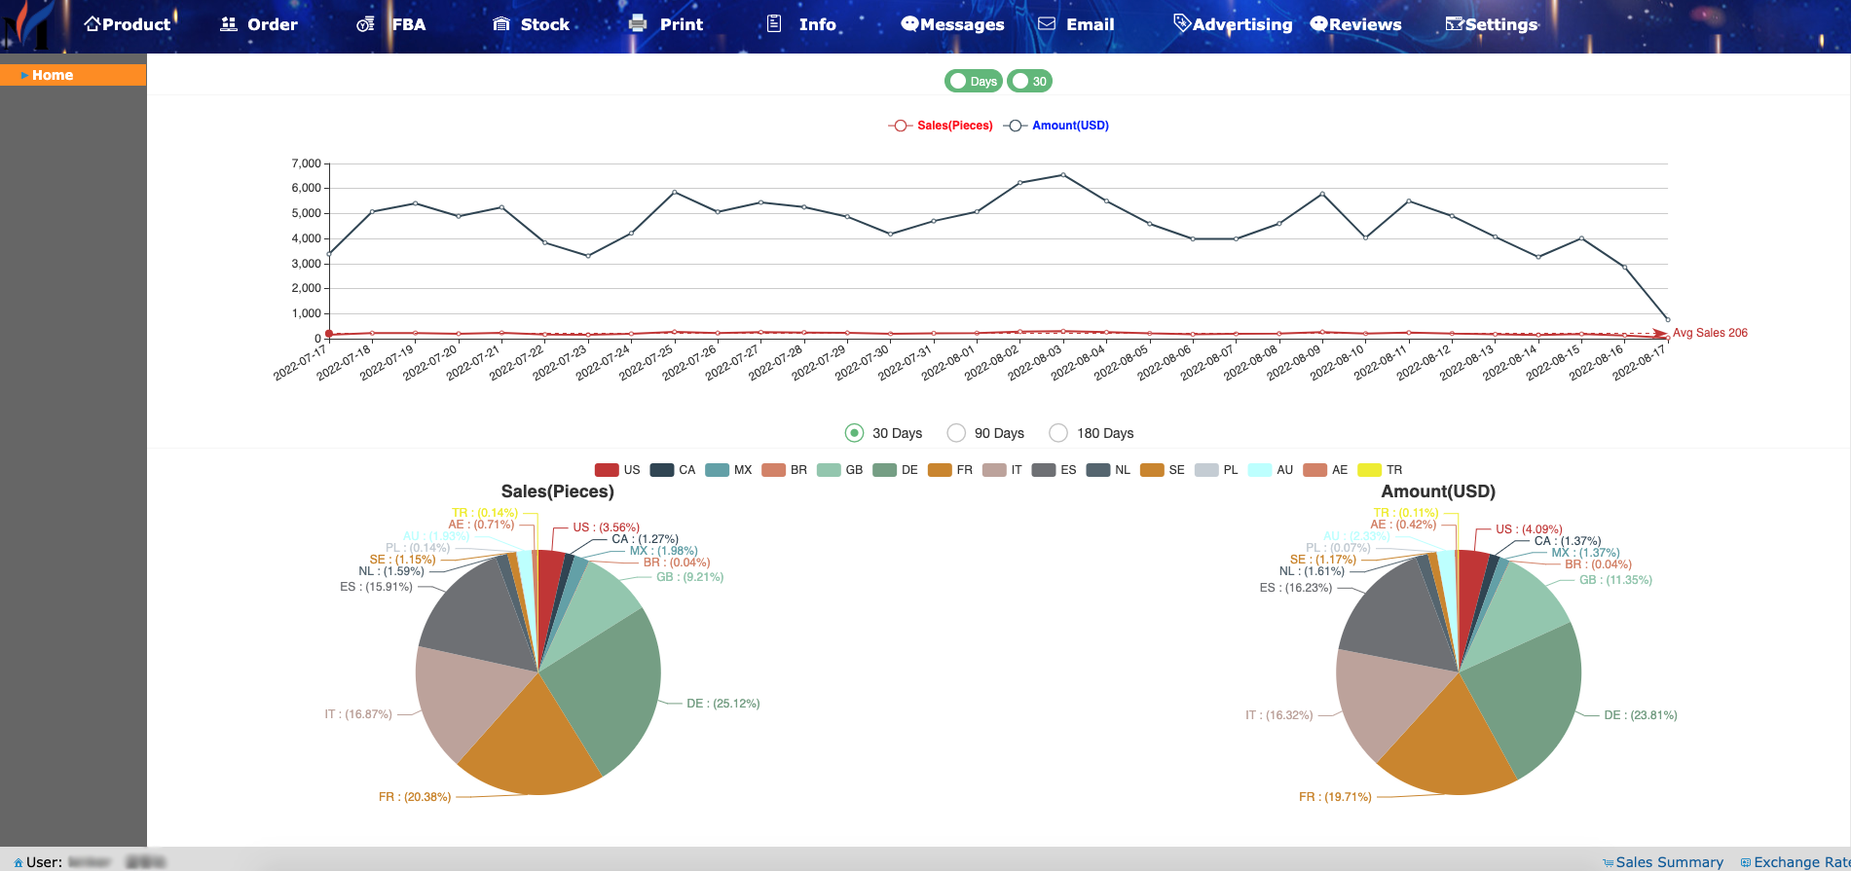Click the tag icon beside Advertising
The width and height of the screenshot is (1851, 871).
tap(1181, 23)
